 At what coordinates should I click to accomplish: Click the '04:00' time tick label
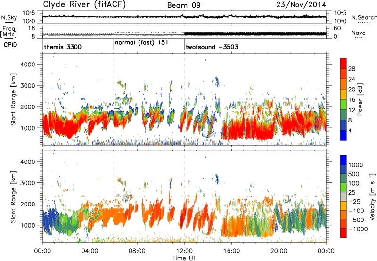tap(90, 251)
